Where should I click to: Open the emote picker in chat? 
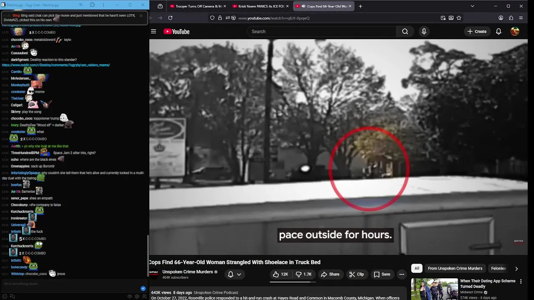tap(5, 296)
